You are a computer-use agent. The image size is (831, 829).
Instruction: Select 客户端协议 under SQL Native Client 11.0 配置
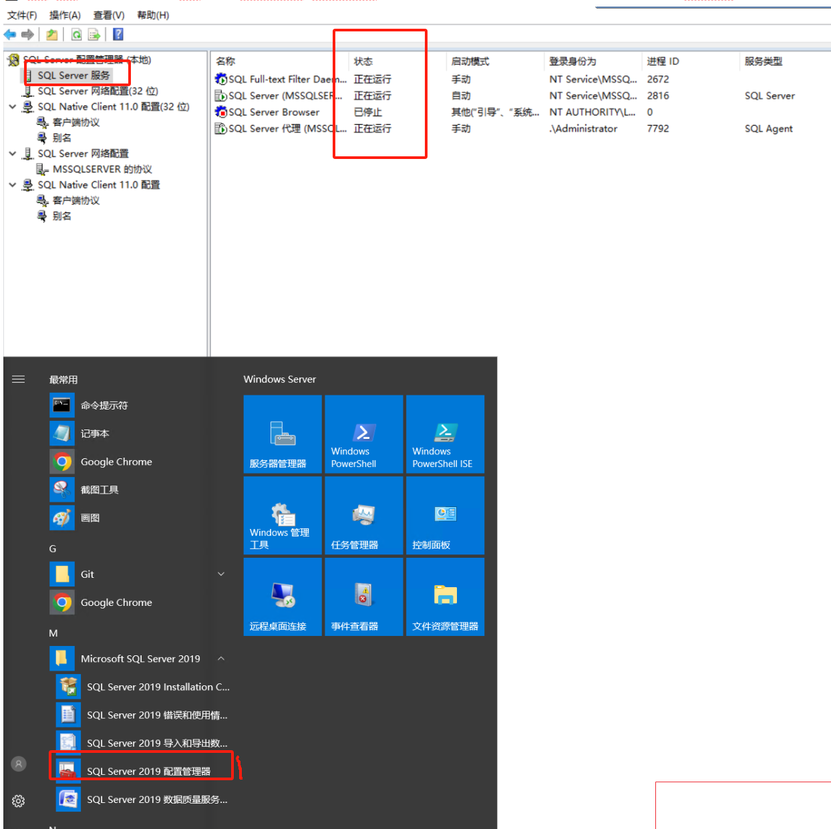click(x=76, y=200)
